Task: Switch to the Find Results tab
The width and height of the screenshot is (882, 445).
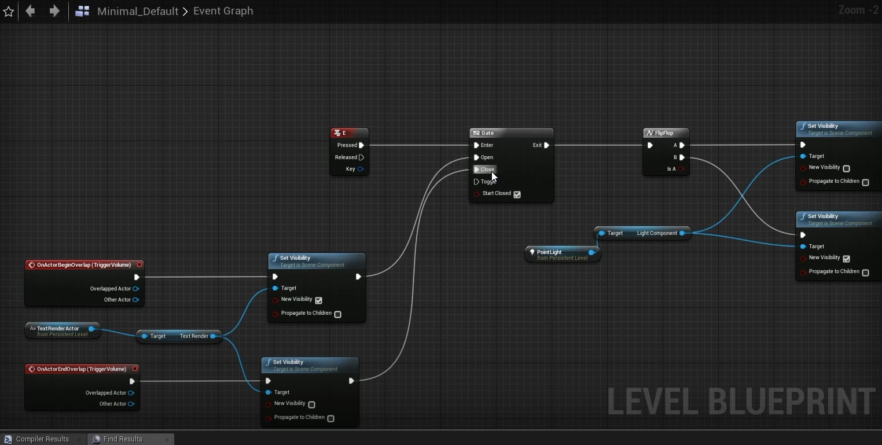Action: 123,439
